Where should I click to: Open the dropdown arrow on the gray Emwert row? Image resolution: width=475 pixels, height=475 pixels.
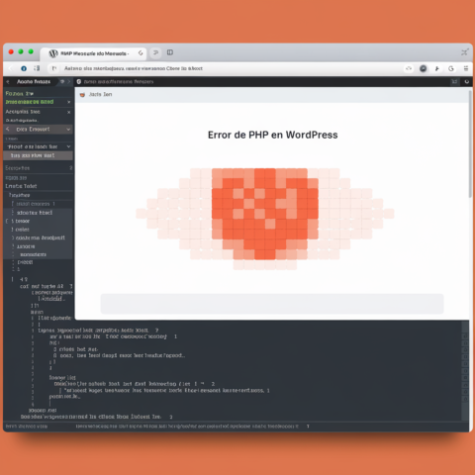(68, 130)
